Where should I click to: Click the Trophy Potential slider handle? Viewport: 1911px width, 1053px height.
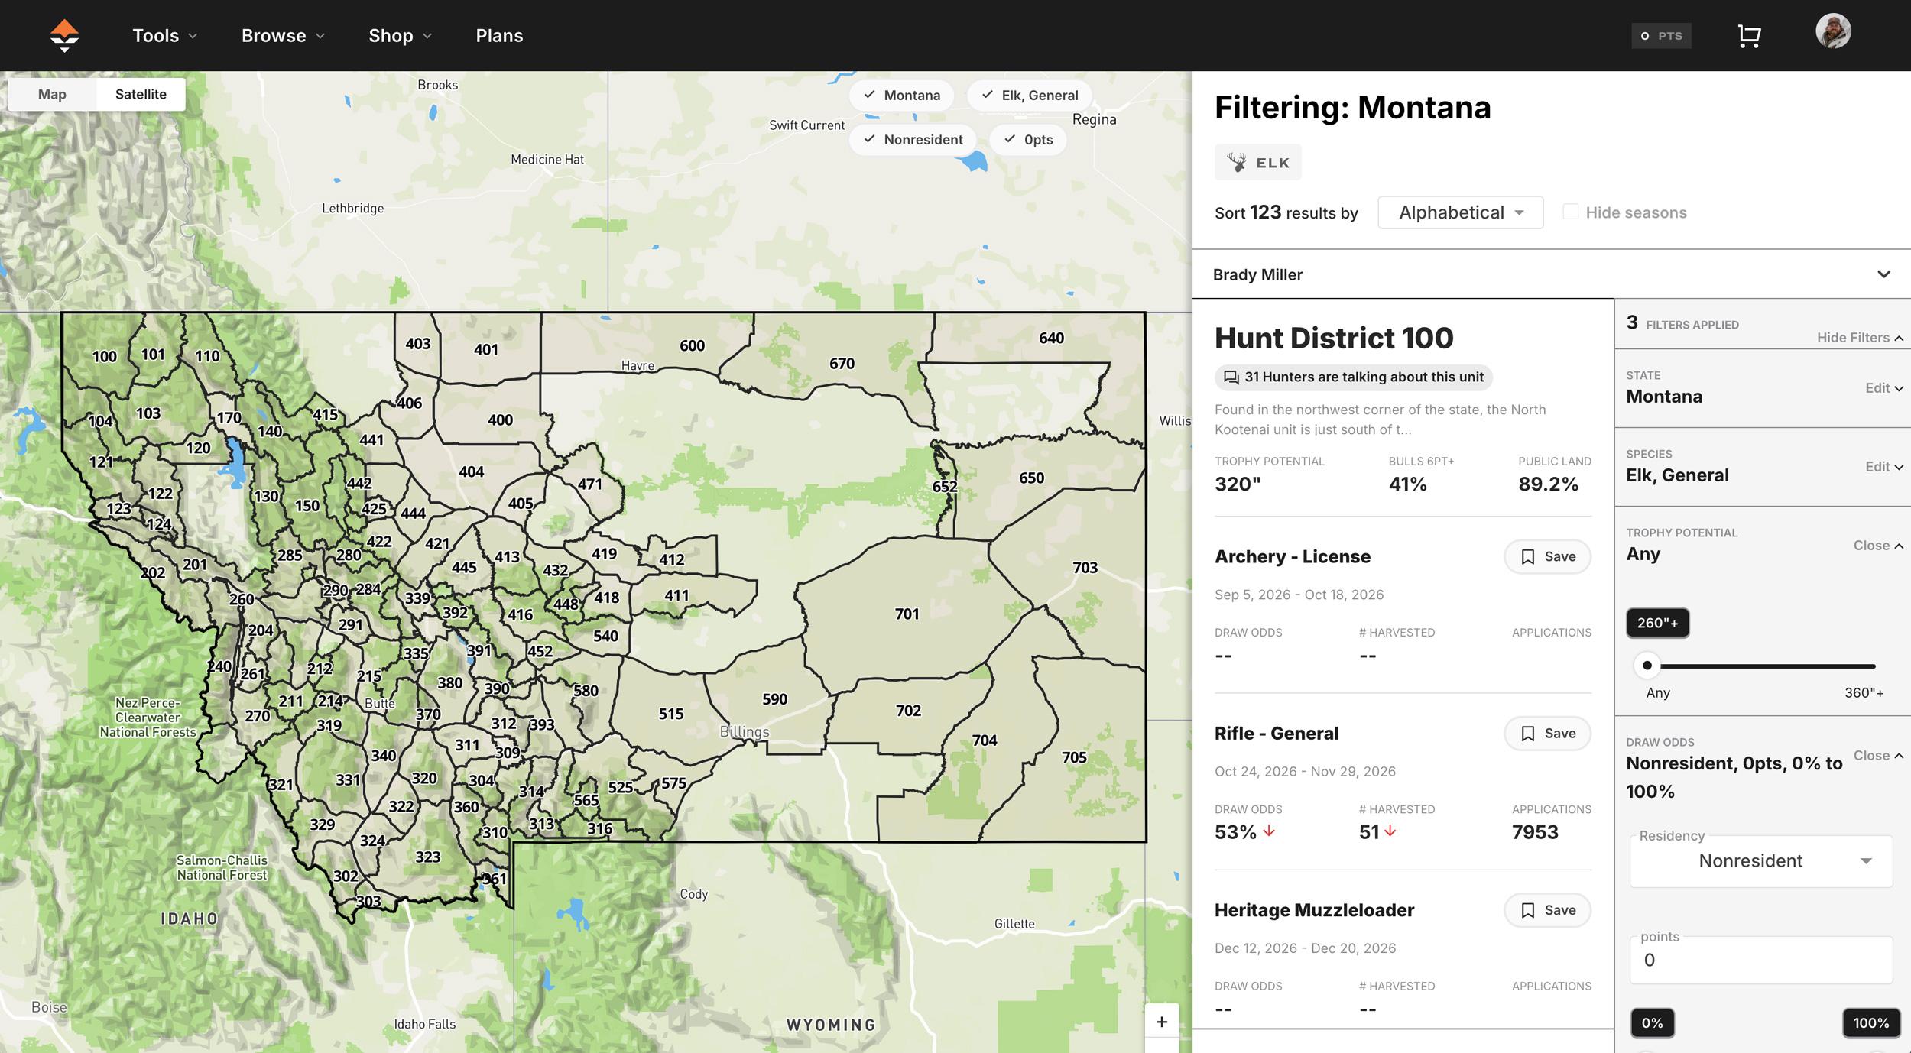coord(1648,665)
